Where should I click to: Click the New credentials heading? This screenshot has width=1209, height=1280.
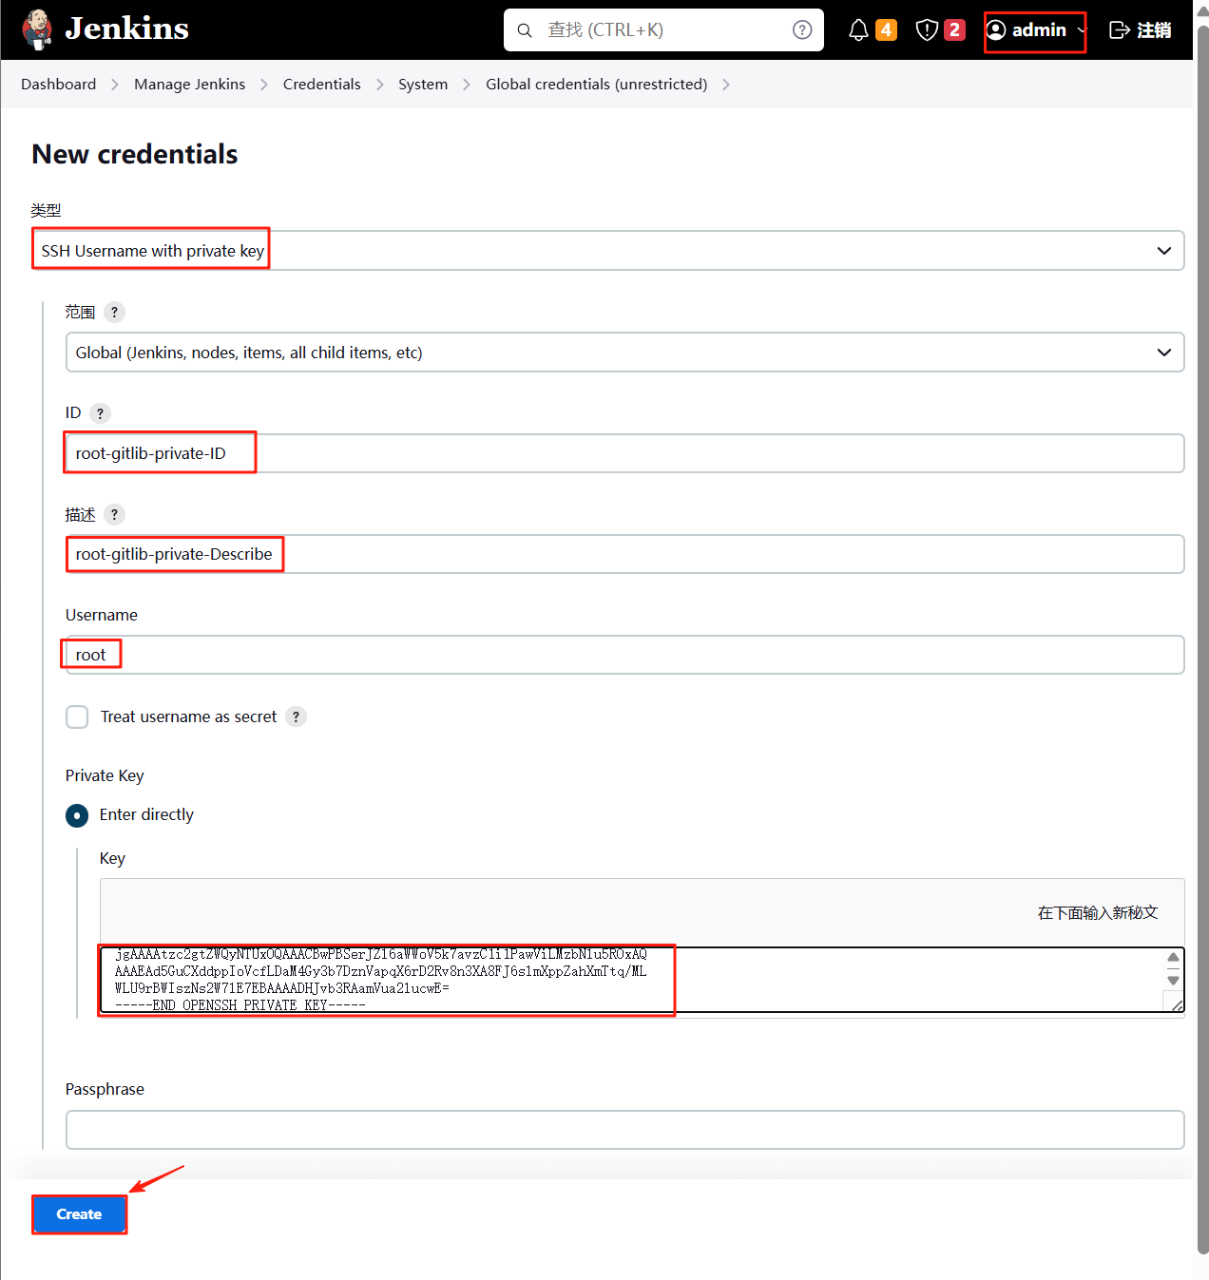[x=135, y=154]
